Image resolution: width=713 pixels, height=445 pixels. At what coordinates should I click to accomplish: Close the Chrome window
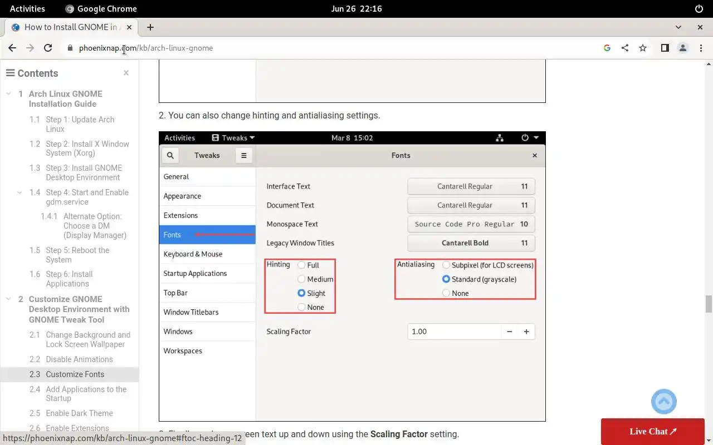click(700, 27)
